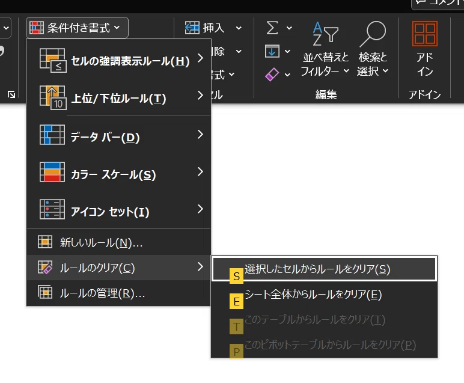Screen dimensions: 464x383
Task: Open データ バー(D) submenu
Action: [118, 135]
